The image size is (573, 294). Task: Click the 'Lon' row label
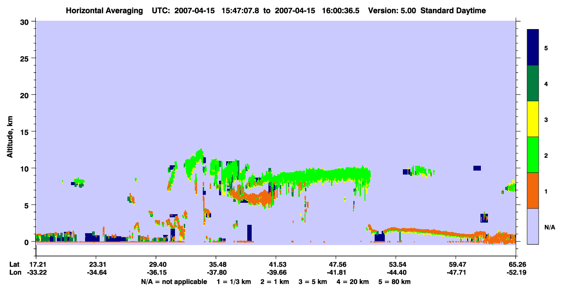[x=15, y=272]
